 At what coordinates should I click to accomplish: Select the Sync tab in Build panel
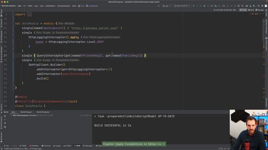13,112
